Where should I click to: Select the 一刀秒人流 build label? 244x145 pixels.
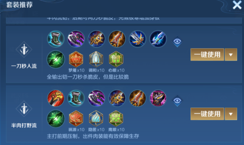(x=24, y=66)
